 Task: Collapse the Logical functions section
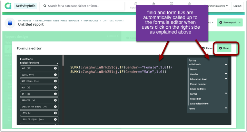(x=58, y=63)
